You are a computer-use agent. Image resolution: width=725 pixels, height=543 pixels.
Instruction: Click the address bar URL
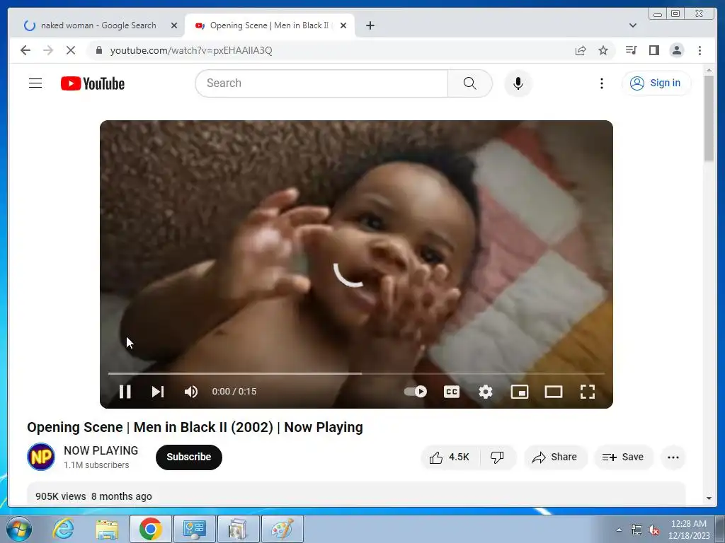(191, 50)
